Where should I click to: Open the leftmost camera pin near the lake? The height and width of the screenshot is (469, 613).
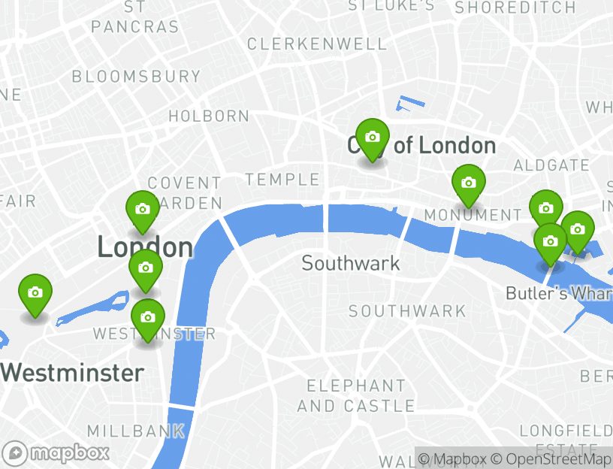(35, 295)
